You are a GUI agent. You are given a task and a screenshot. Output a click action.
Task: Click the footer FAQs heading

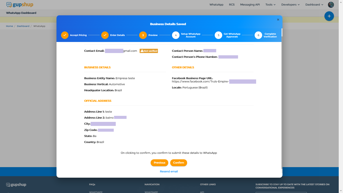[x=92, y=184]
